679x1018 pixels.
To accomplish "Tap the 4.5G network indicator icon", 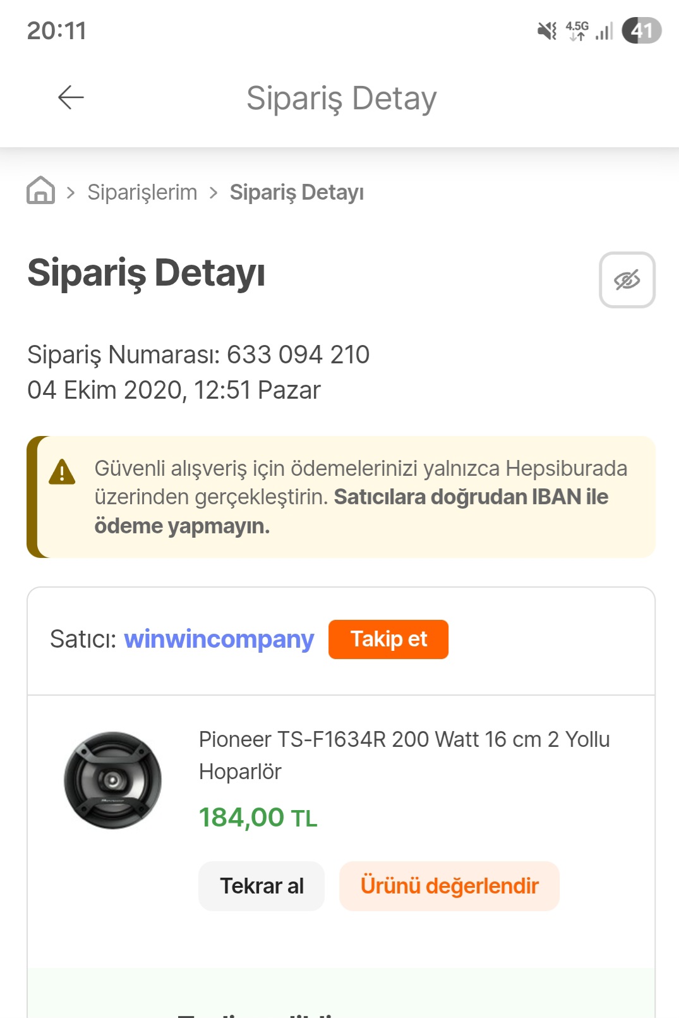I will [x=577, y=30].
